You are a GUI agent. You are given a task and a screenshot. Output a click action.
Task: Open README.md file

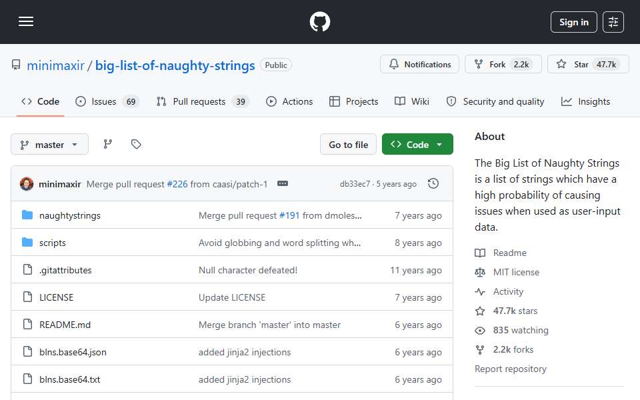(x=65, y=325)
